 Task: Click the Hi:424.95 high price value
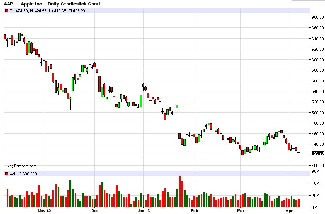pyautogui.click(x=38, y=11)
